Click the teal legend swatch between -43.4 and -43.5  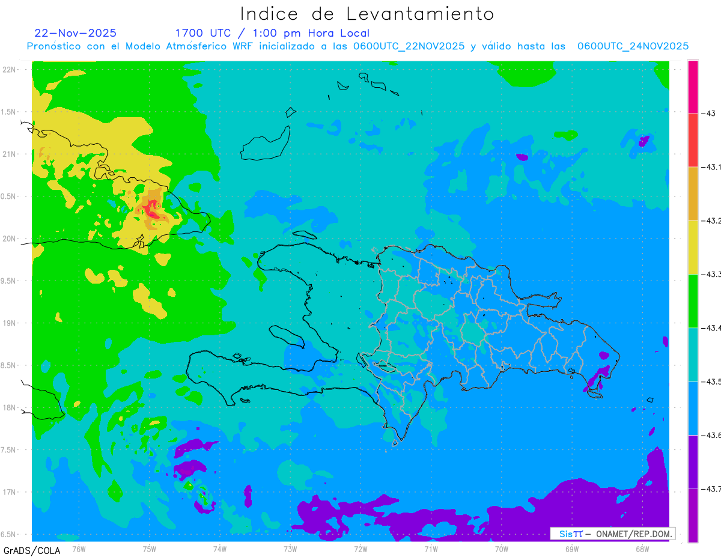pos(693,355)
